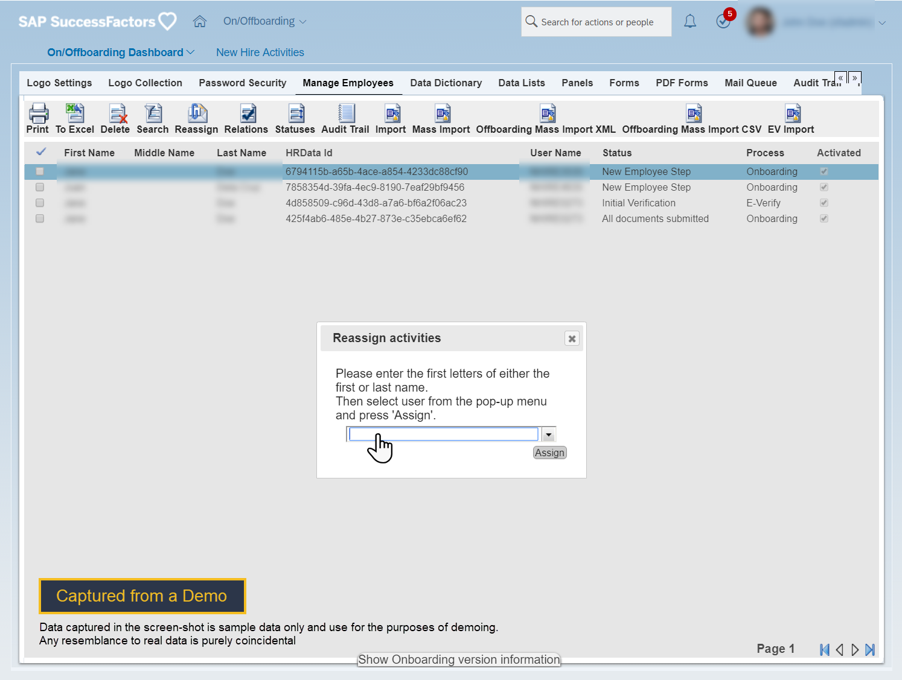The image size is (902, 680).
Task: Click Offboarding Mass Import XML icon
Action: pyautogui.click(x=548, y=113)
